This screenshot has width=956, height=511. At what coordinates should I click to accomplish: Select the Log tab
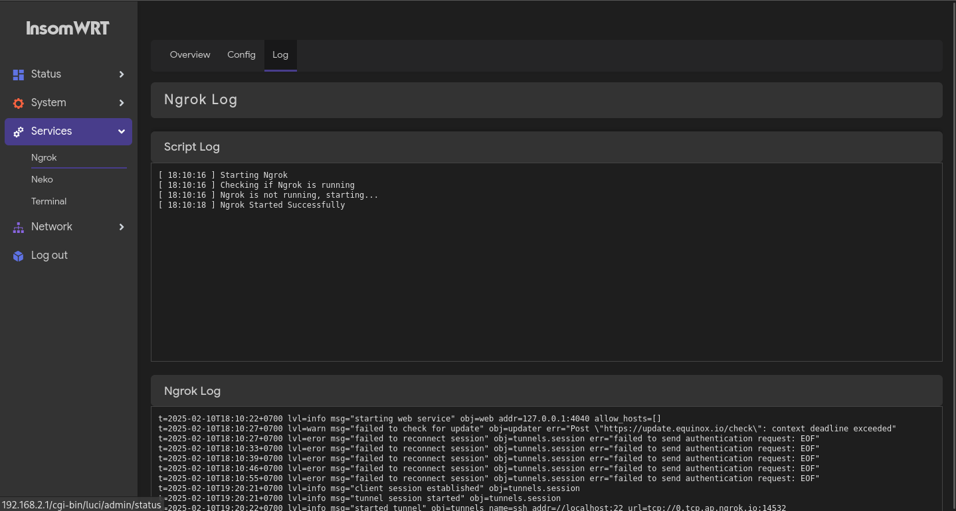click(280, 55)
